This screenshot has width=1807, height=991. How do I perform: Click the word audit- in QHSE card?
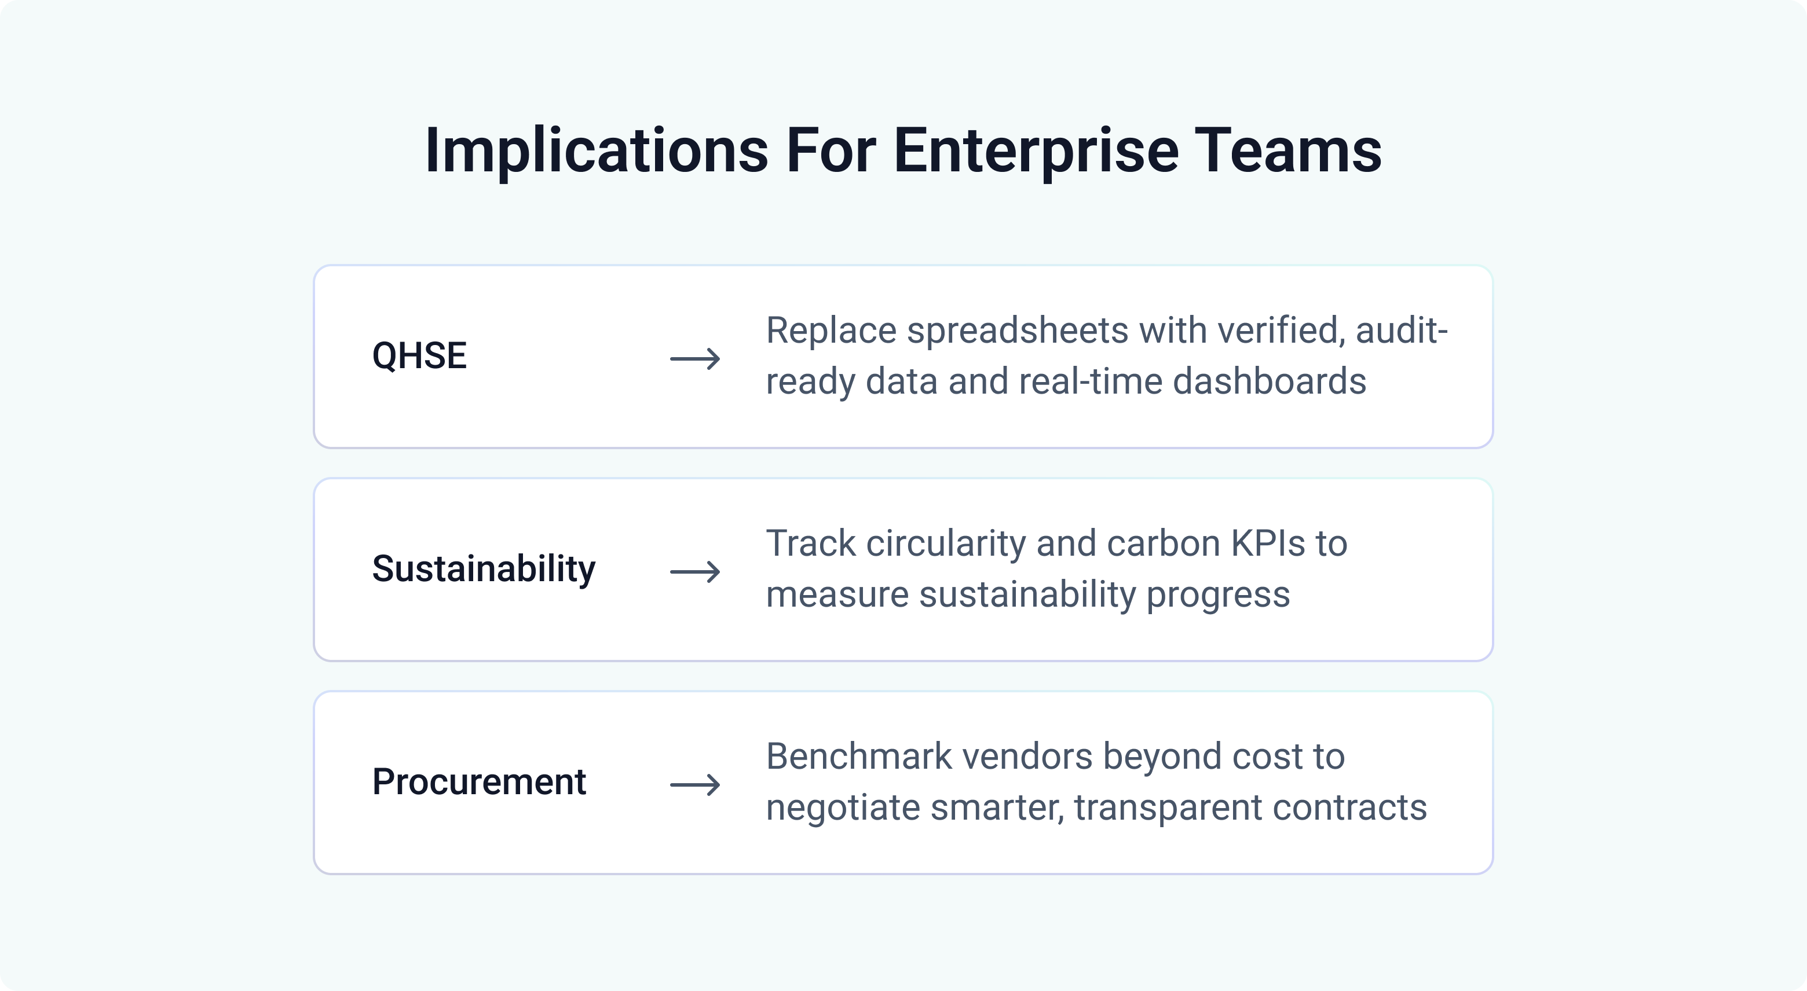tap(1401, 331)
